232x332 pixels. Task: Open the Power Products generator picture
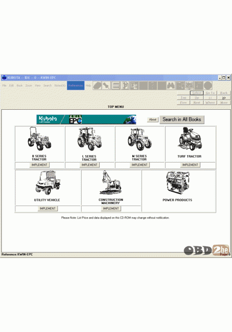pyautogui.click(x=178, y=182)
